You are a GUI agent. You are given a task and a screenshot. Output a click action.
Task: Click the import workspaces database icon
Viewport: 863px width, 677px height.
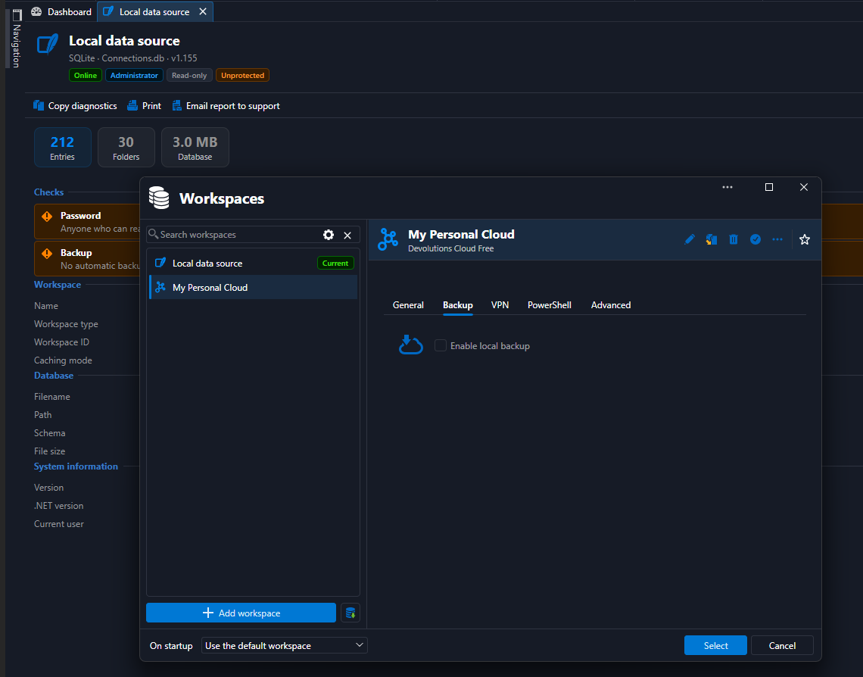[x=350, y=613]
